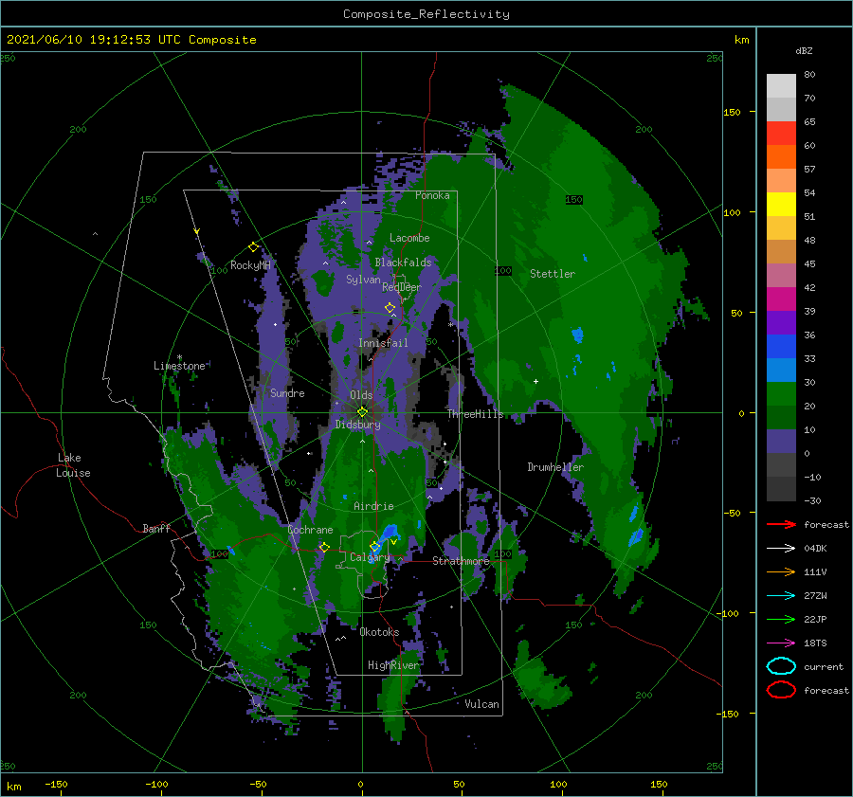Click the purple 39-36 dBZ swatch
Image resolution: width=853 pixels, height=797 pixels.
(781, 323)
